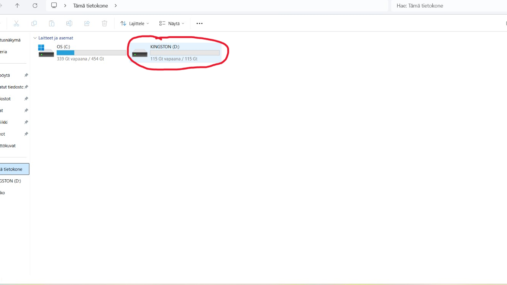Click the Share toolbar icon
Viewport: 507px width, 285px height.
[87, 23]
